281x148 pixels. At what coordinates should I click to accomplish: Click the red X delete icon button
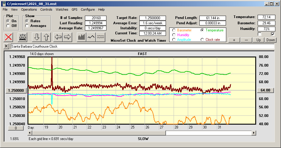click(8, 37)
